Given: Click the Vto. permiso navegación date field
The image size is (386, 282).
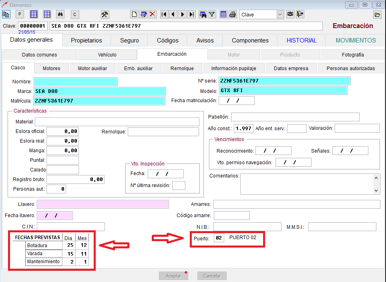Looking at the screenshot, I should pyautogui.click(x=294, y=162).
